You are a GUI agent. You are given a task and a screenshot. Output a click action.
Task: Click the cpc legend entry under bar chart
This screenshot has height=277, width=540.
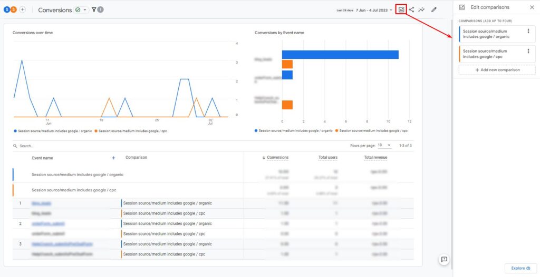coord(371,131)
